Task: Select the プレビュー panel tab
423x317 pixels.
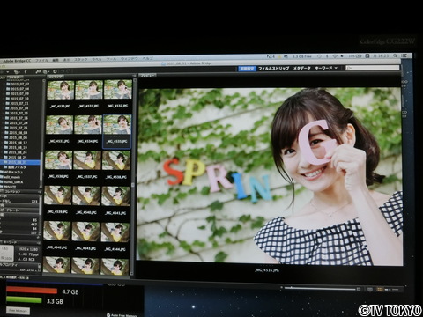Action: coord(148,76)
